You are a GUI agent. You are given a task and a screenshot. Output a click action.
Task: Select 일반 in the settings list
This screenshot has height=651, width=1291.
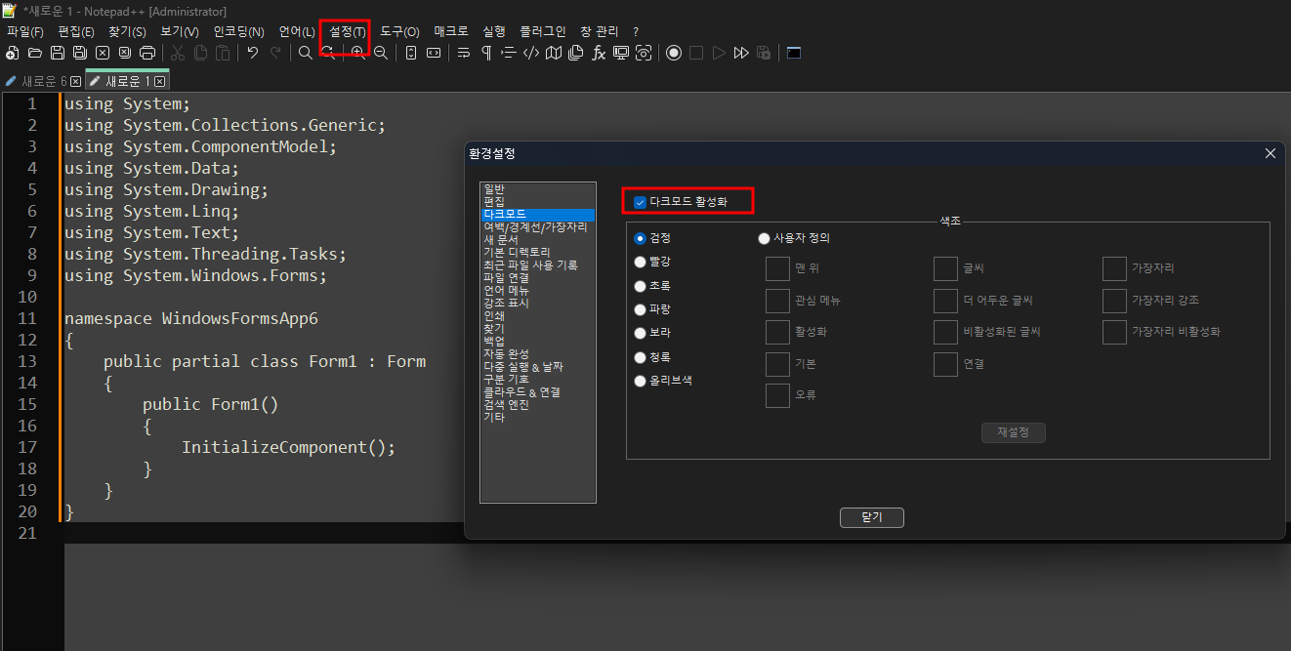pos(538,188)
